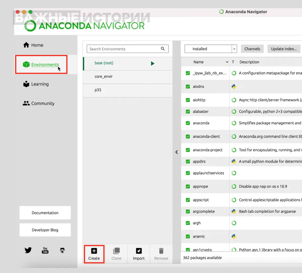Click the "Simplifies package management and" description

click(270, 123)
